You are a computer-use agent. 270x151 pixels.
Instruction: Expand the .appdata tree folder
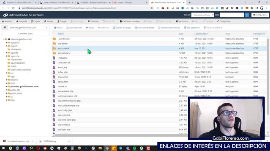(7, 43)
